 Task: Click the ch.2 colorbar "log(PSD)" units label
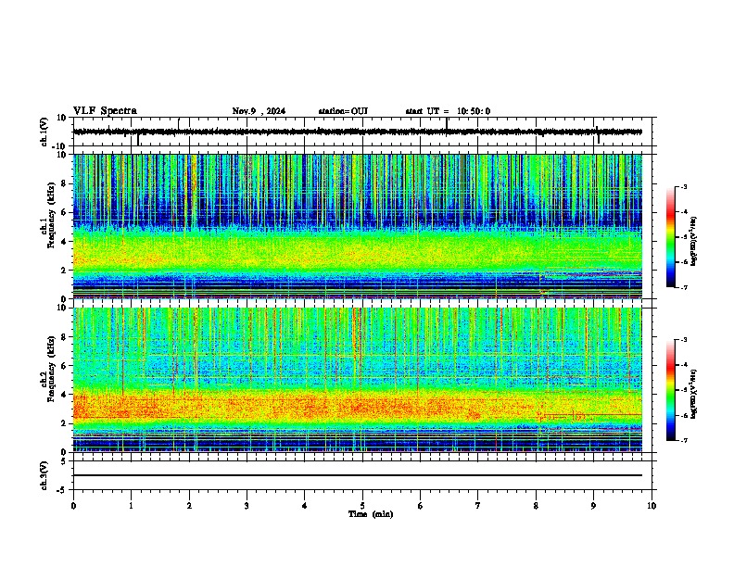tap(693, 394)
